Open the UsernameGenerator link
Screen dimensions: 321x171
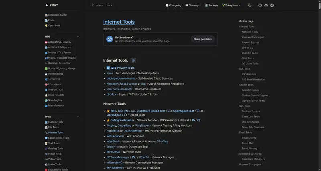pos(119,89)
